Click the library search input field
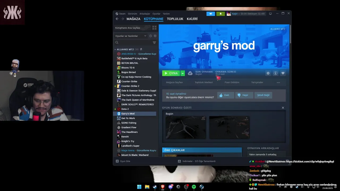Viewport: 340px width, 191px height. [x=135, y=42]
